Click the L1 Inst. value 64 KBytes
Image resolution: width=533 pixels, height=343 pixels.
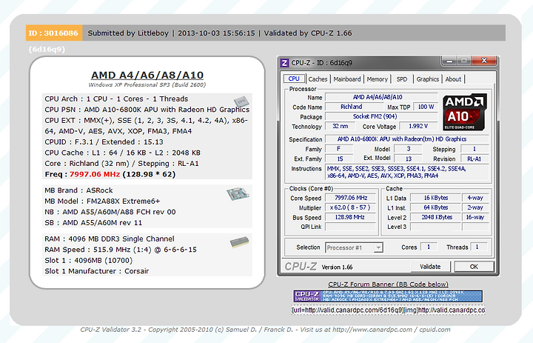pyautogui.click(x=435, y=207)
